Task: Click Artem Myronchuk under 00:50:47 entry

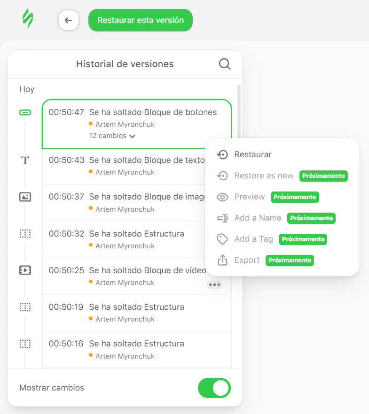Action: [x=125, y=124]
